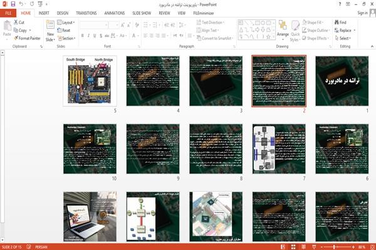
Task: Click Sign in link
Action: pyautogui.click(x=363, y=13)
